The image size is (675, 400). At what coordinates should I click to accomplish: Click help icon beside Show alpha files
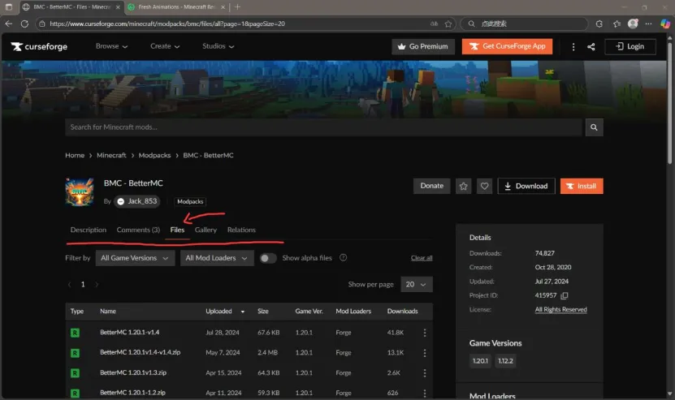click(344, 258)
